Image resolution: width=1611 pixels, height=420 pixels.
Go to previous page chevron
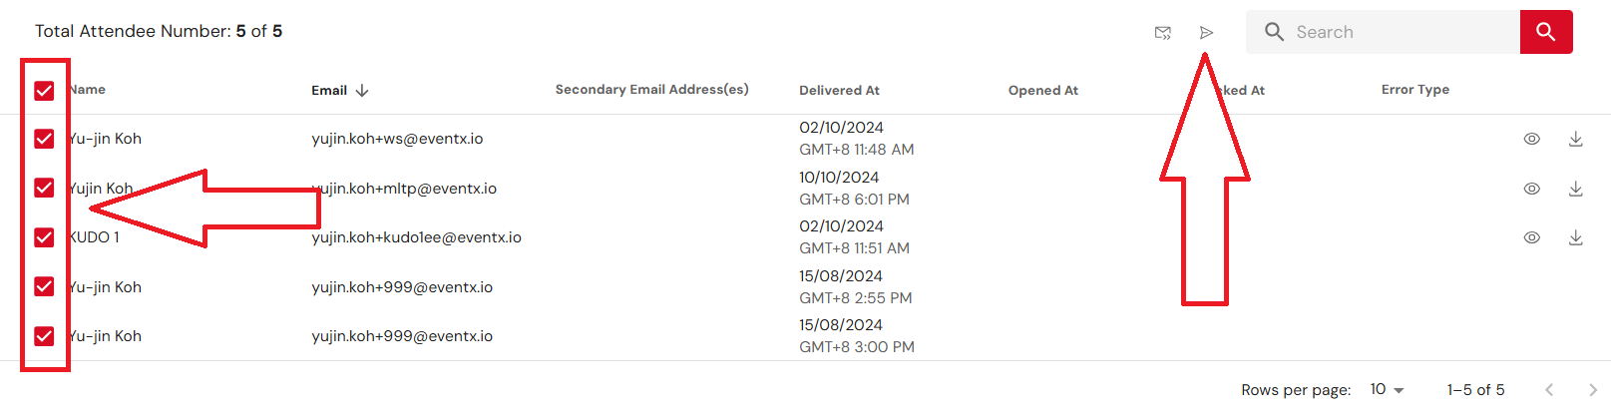point(1549,390)
